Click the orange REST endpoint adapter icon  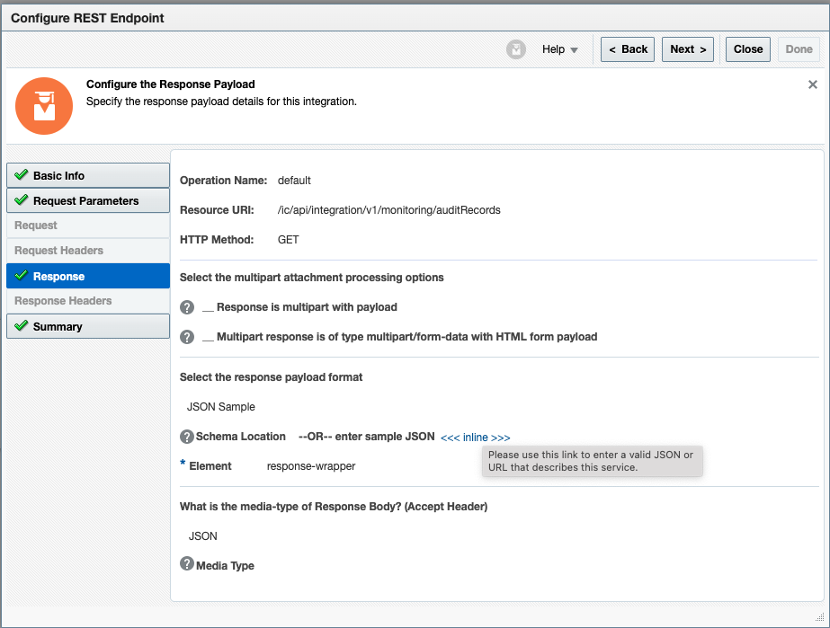[x=44, y=106]
